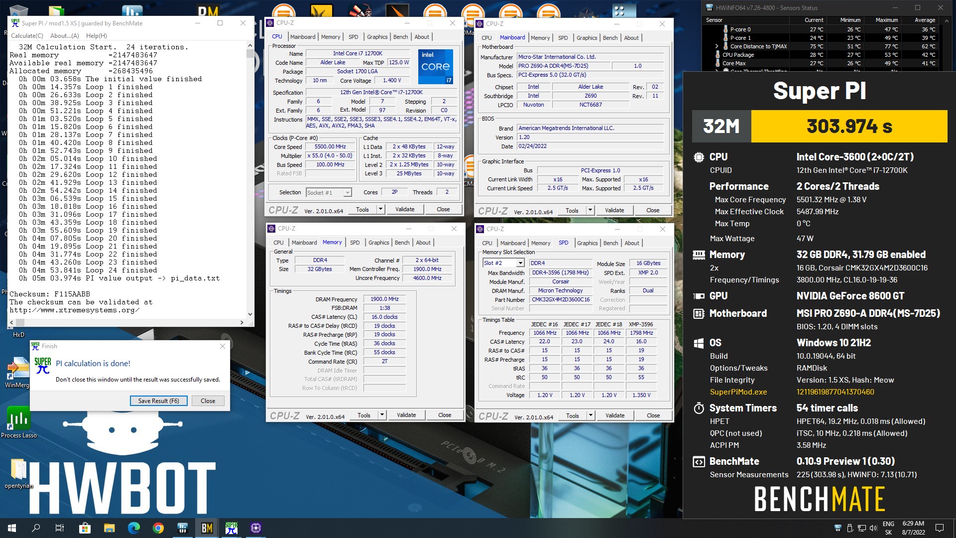Select the Process Lasso desktop icon

(x=19, y=422)
